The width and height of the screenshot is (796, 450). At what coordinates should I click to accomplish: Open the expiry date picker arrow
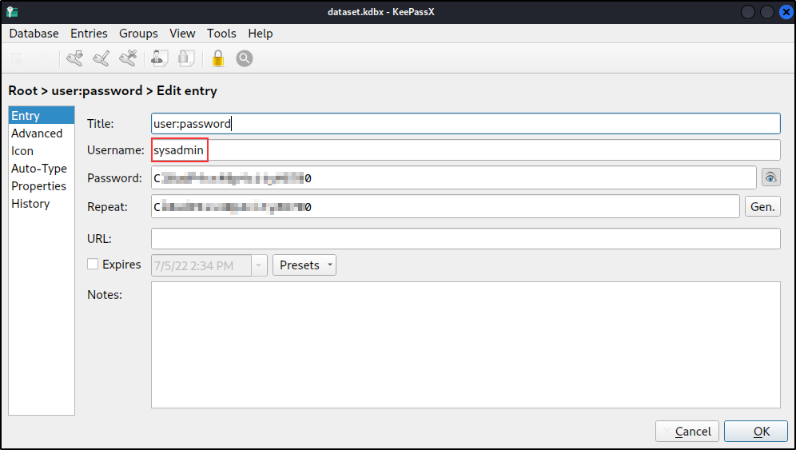[x=259, y=265]
